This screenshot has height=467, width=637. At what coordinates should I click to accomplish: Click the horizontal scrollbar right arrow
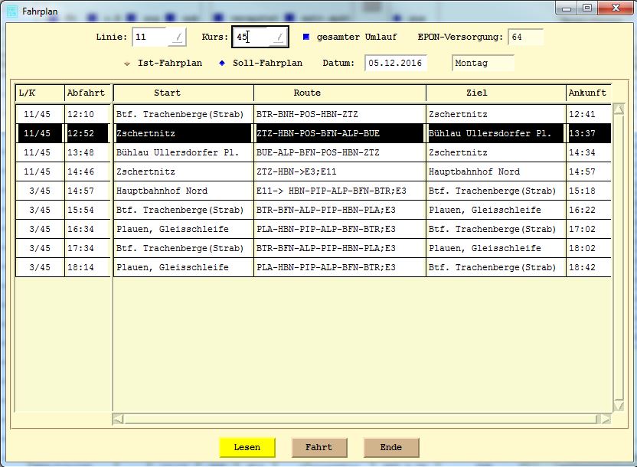tap(606, 419)
